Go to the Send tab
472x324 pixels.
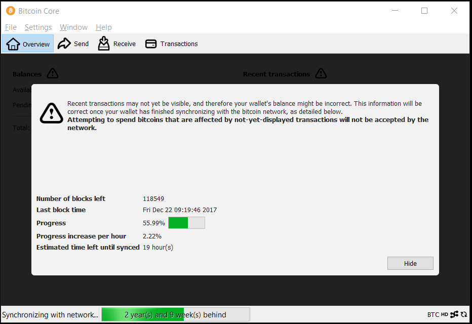pyautogui.click(x=73, y=44)
